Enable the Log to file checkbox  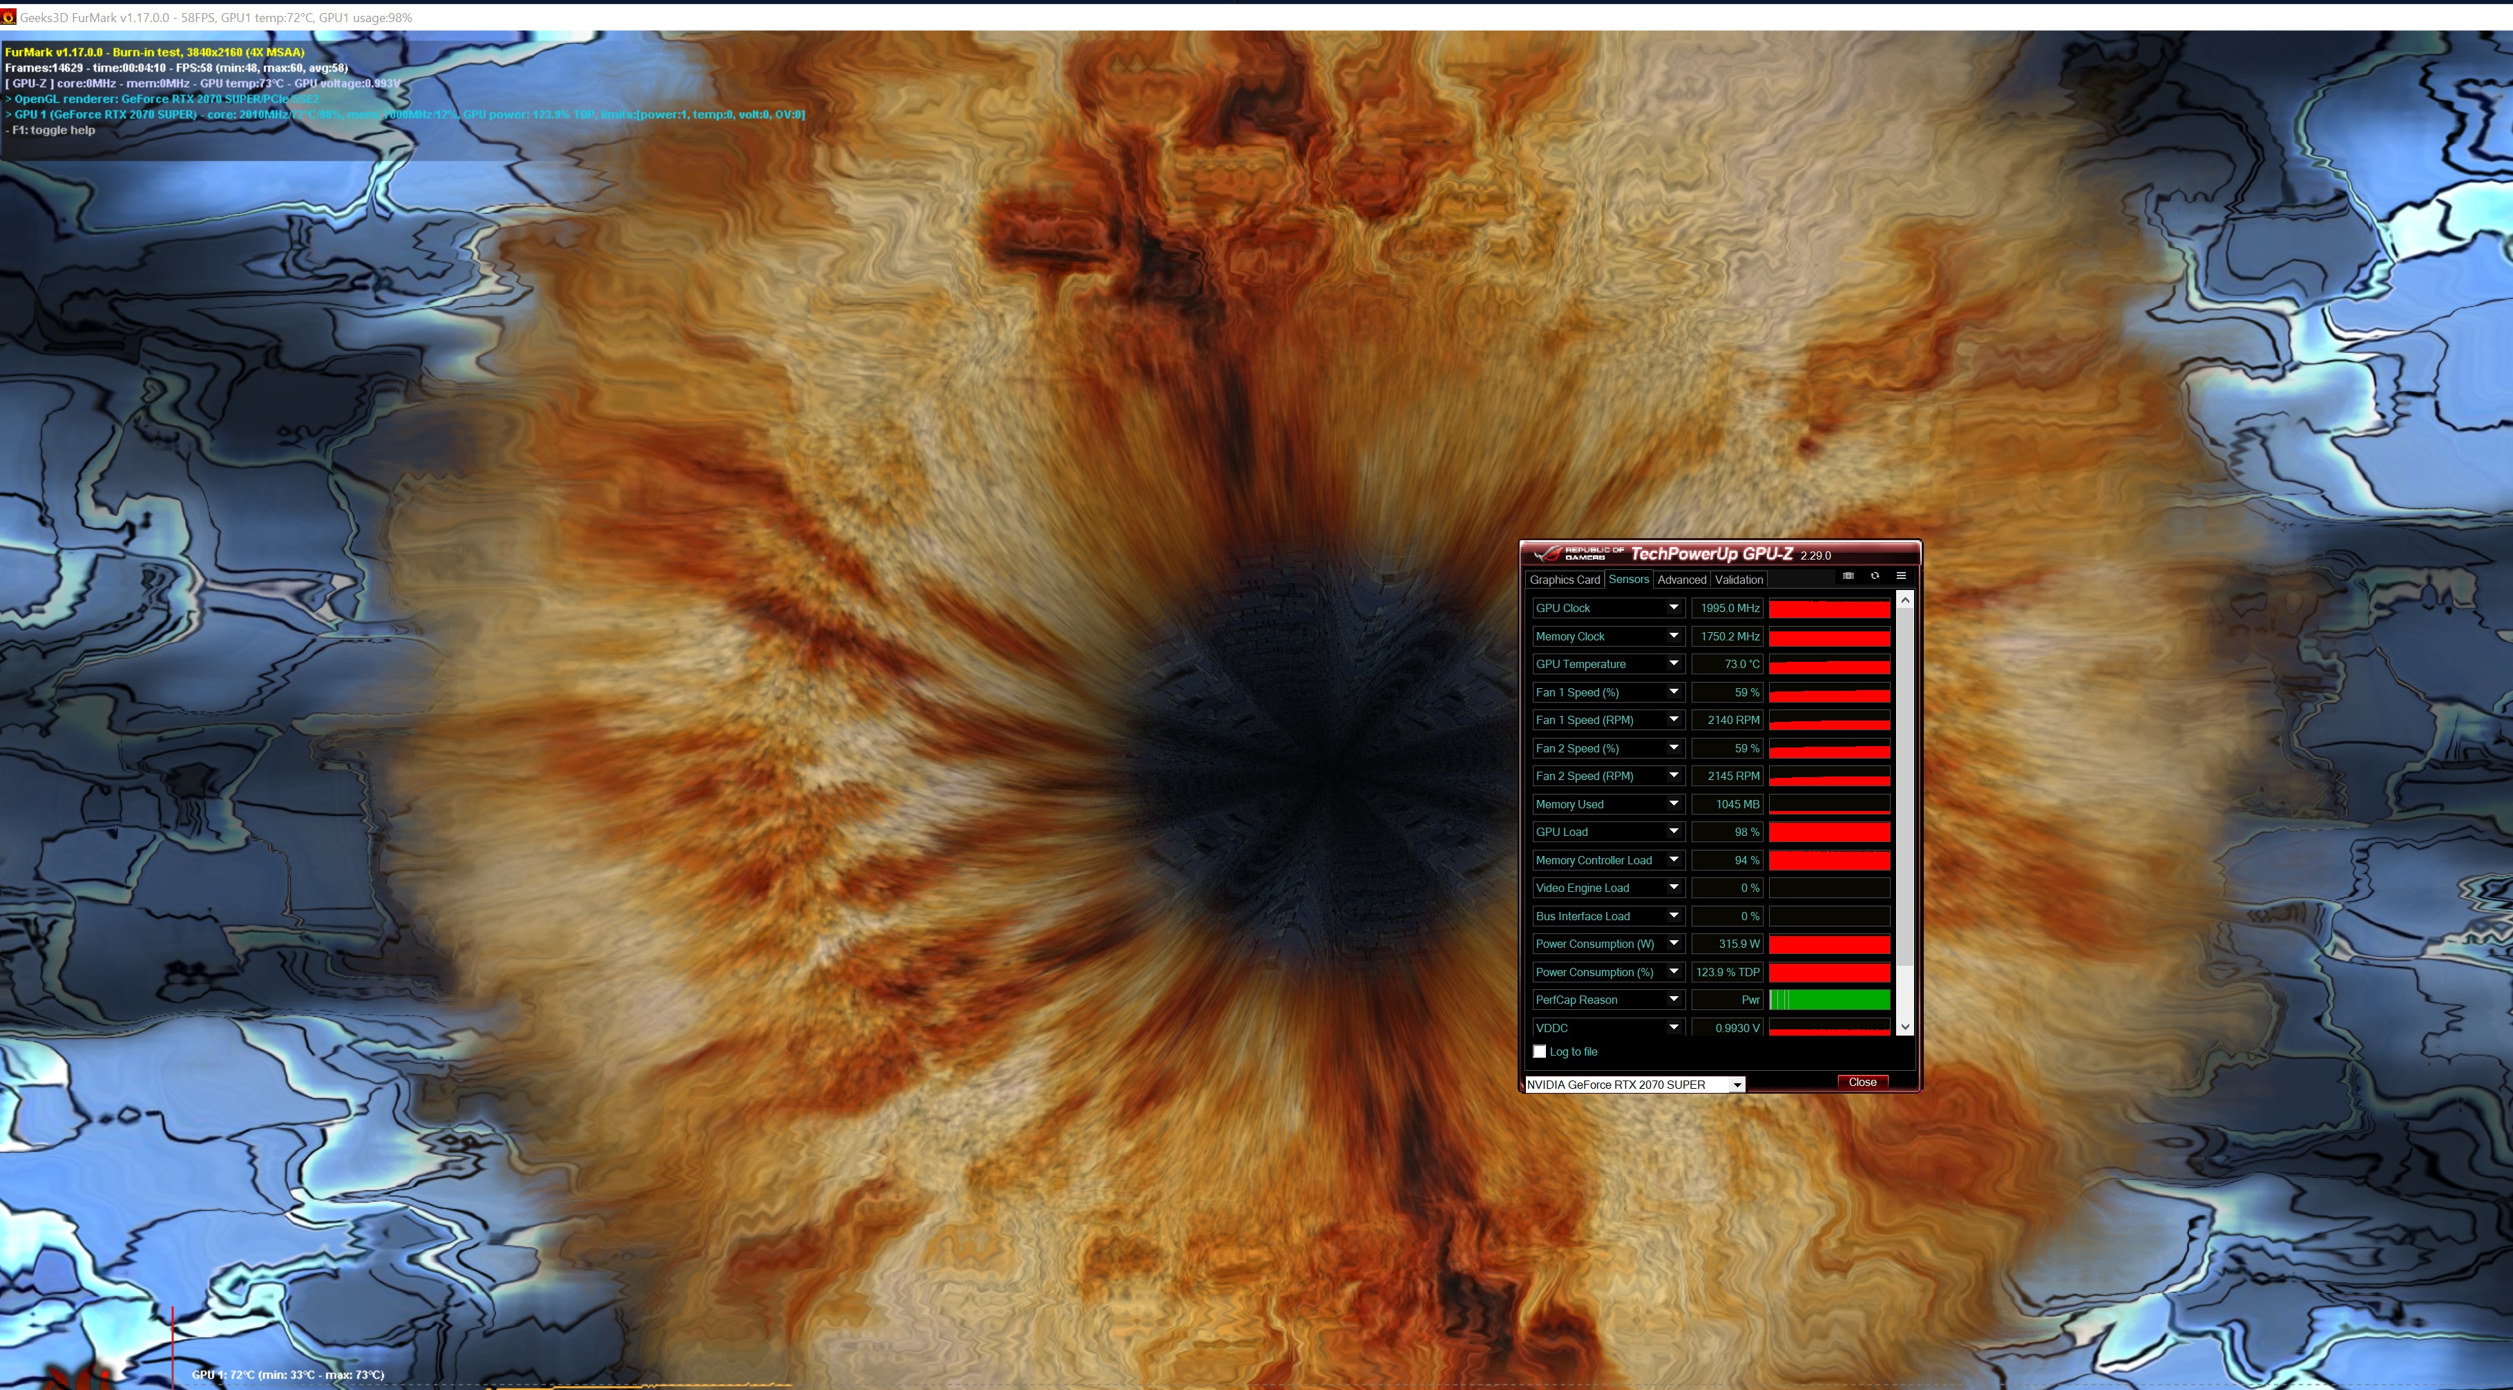(1540, 1051)
